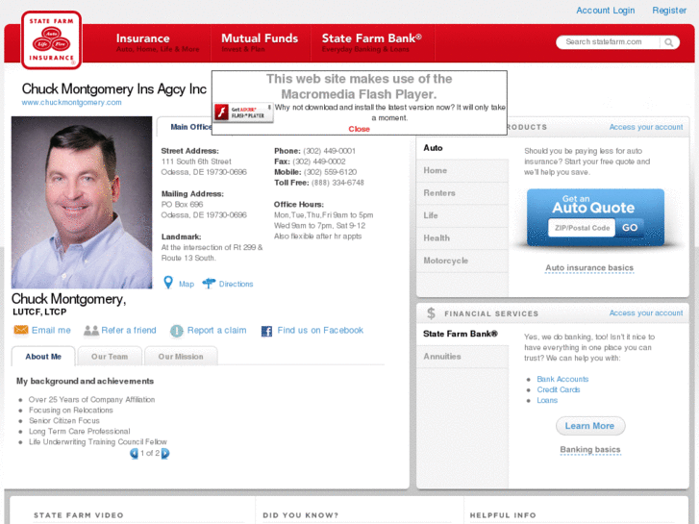The height and width of the screenshot is (524, 699).
Task: Switch to the About Me tab
Action: pos(43,357)
